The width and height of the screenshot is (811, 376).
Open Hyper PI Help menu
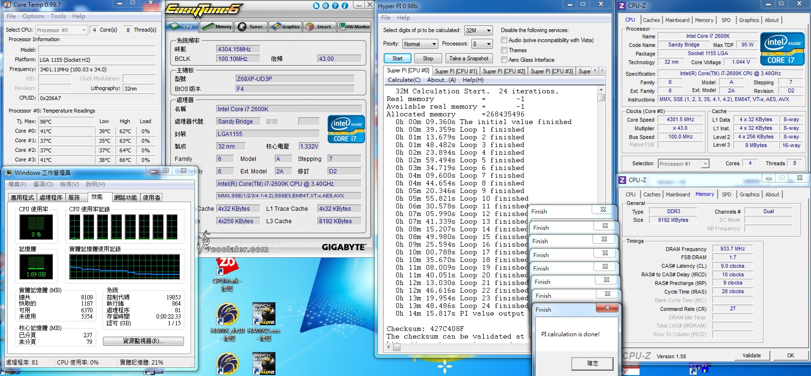(403, 18)
